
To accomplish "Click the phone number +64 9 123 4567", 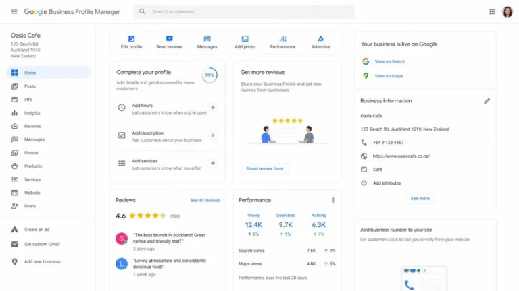I will coord(389,143).
